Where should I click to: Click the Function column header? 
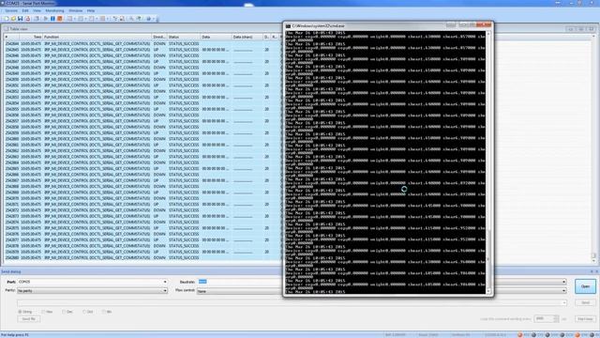point(97,37)
